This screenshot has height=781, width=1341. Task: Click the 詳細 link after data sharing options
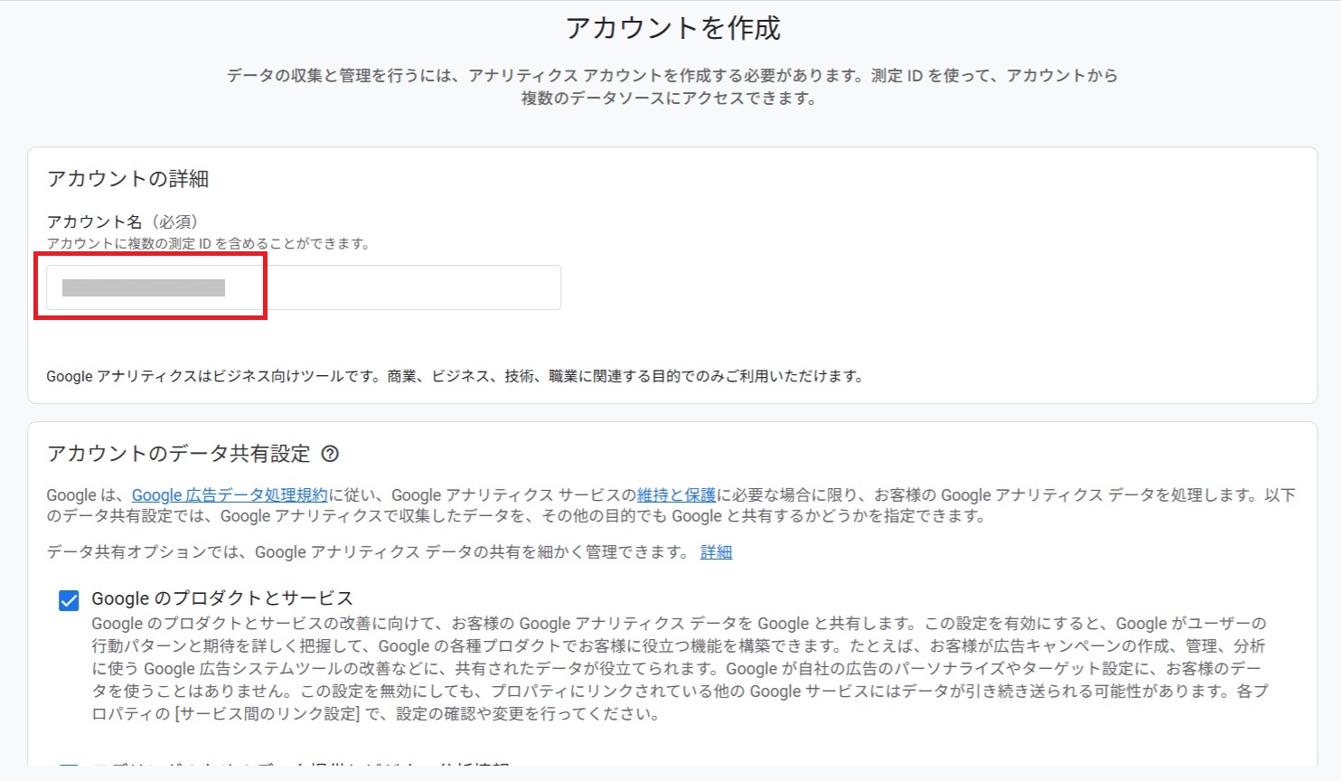716,552
